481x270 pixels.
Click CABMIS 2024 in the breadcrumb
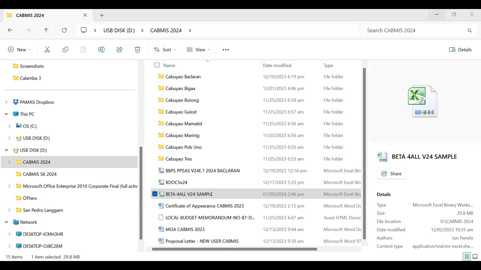tap(166, 30)
